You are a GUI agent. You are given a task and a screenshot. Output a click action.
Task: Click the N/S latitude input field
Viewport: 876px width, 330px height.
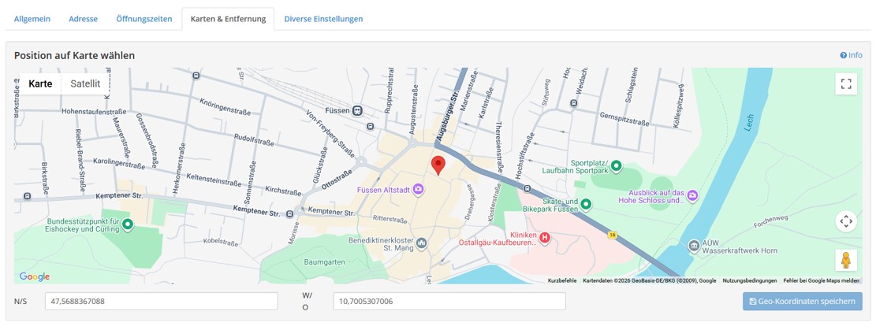pos(162,302)
